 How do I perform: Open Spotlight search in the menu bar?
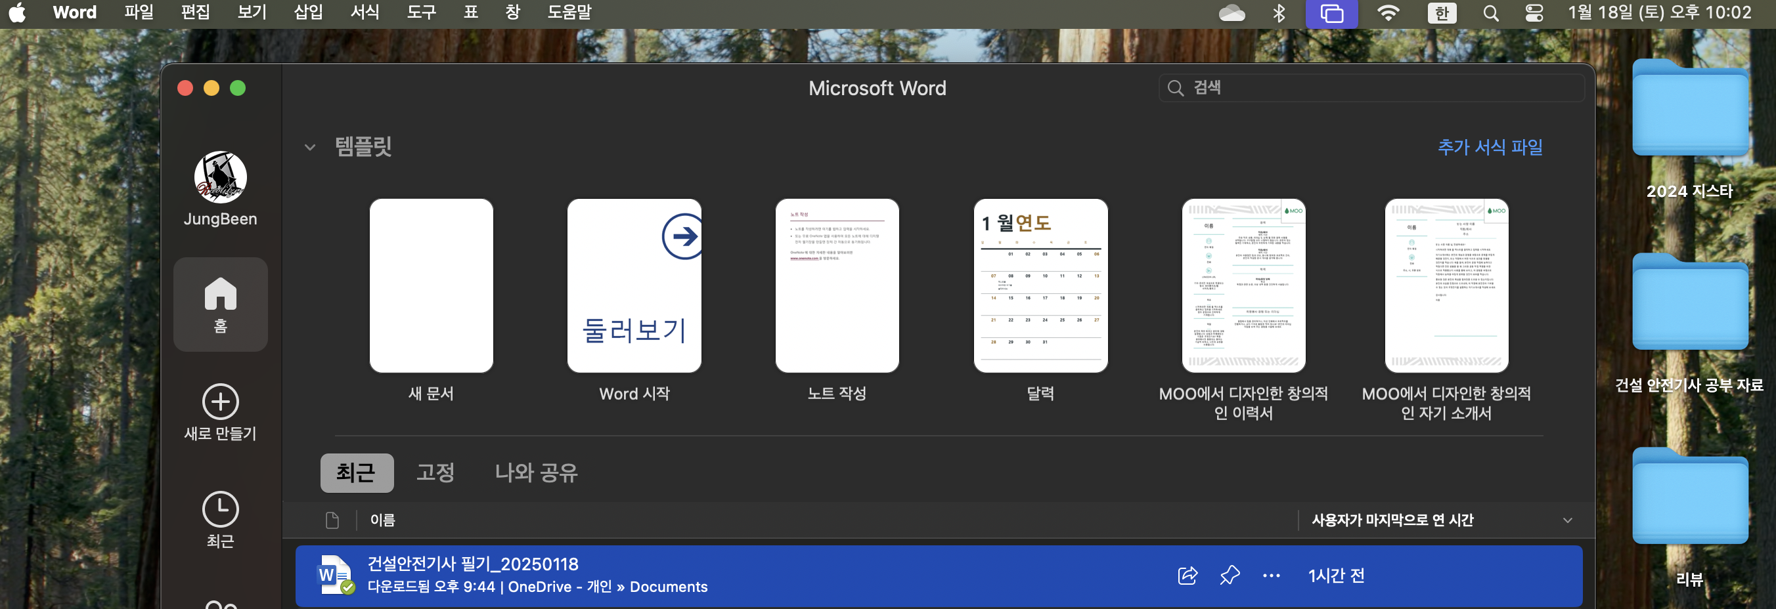(1490, 13)
